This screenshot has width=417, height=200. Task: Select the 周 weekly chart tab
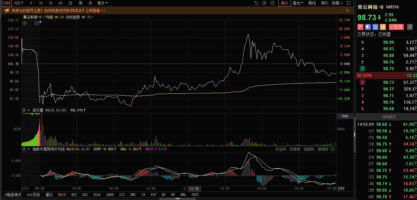coord(81,3)
